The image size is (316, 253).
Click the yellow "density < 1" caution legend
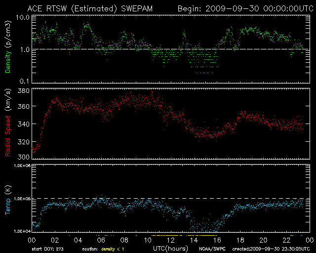pyautogui.click(x=113, y=249)
